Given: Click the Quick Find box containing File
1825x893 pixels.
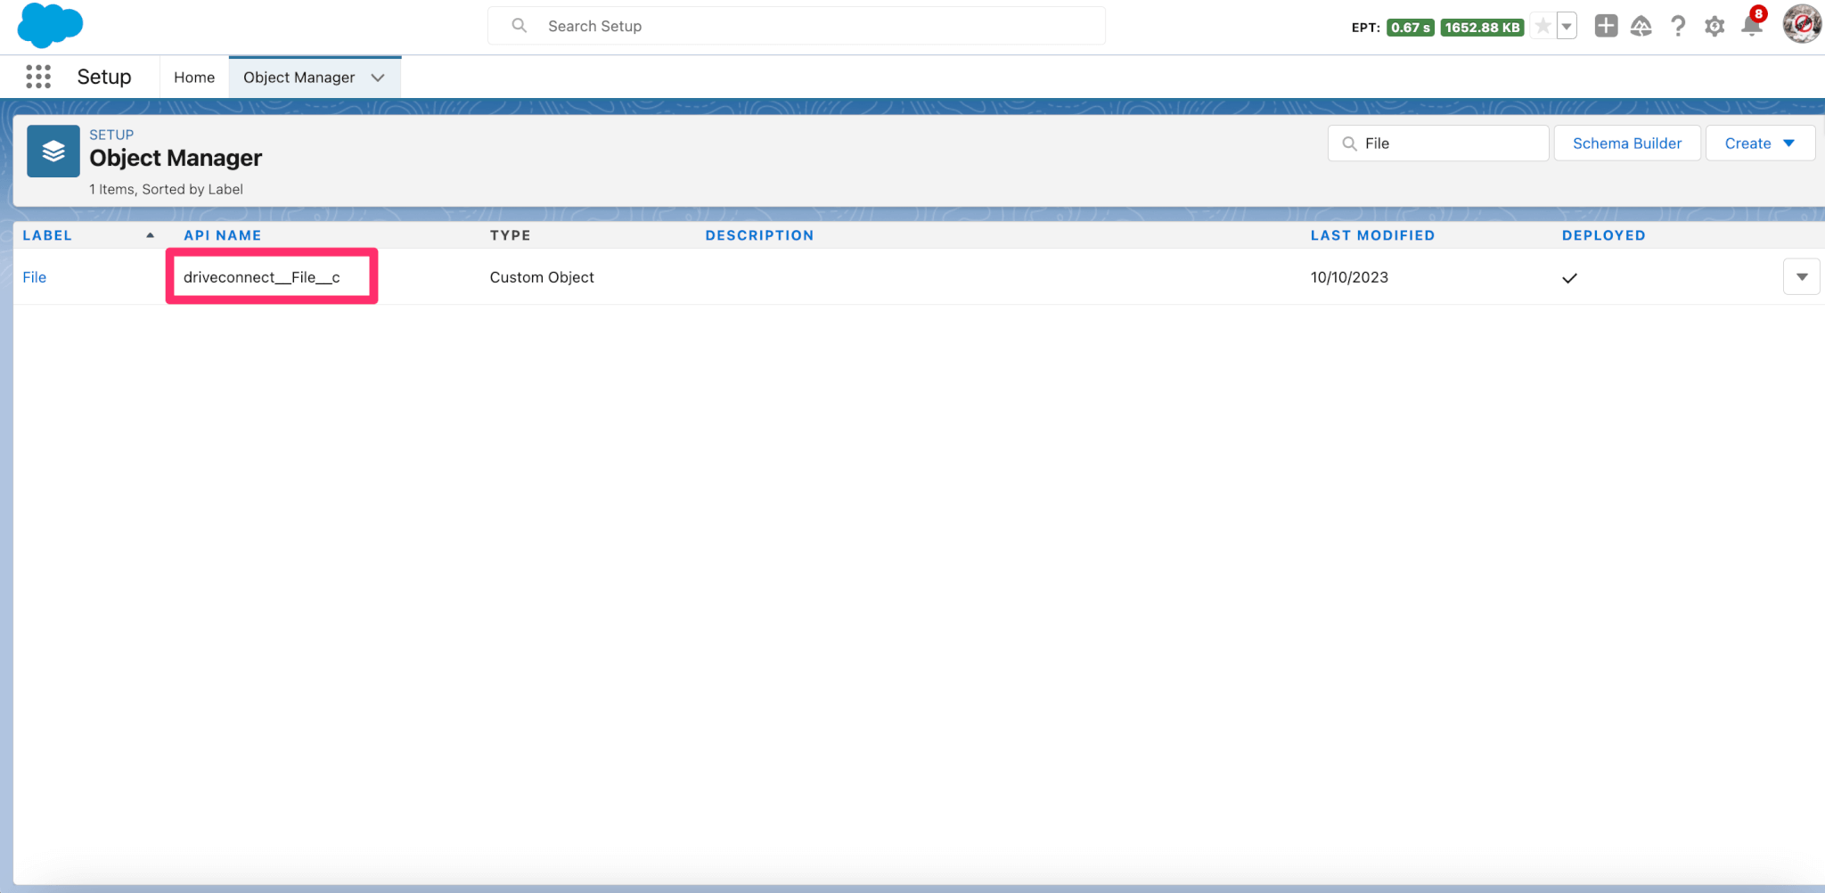Looking at the screenshot, I should pyautogui.click(x=1438, y=143).
